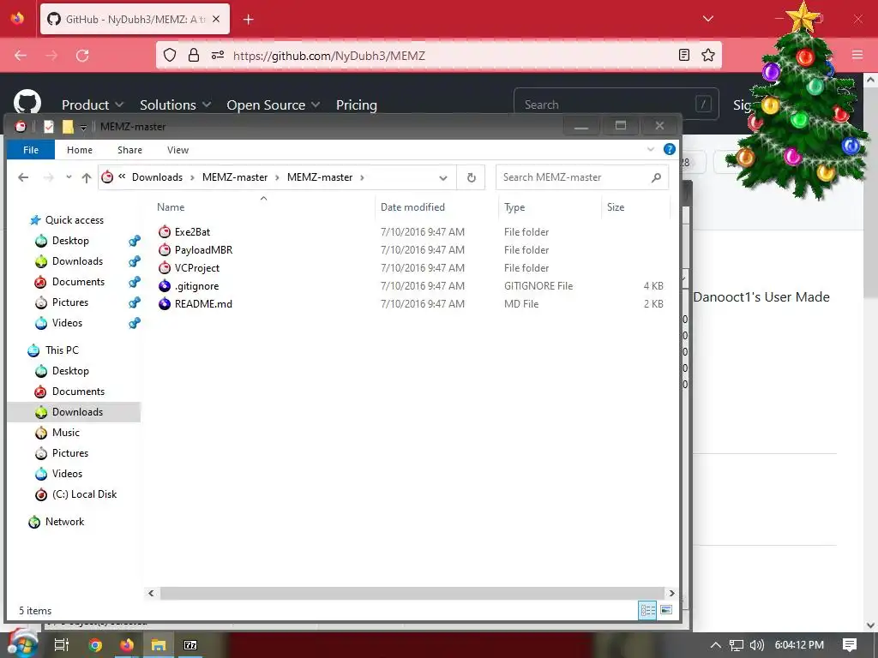Screen dimensions: 878x658
Task: Reload the Firefox page
Action: 82,56
